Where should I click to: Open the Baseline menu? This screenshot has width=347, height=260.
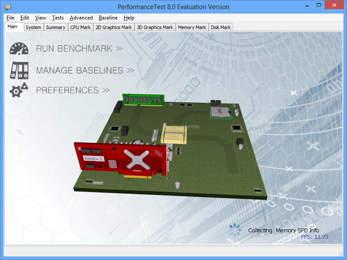(108, 18)
